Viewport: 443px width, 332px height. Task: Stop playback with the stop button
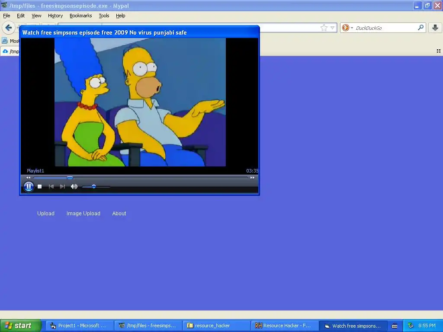click(39, 187)
